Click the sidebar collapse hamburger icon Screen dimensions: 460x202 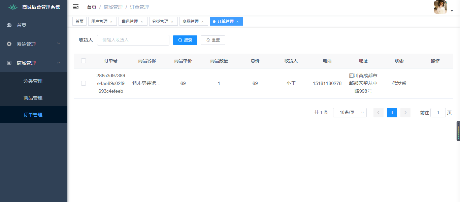(x=76, y=7)
